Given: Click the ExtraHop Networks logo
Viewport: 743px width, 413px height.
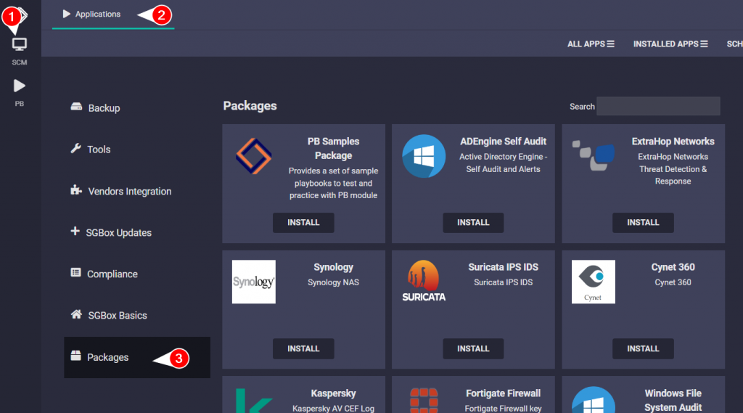Looking at the screenshot, I should (594, 155).
